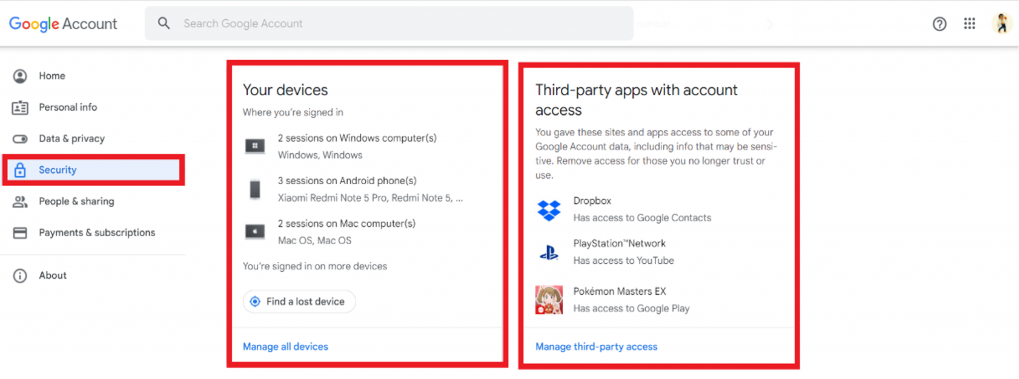
Task: Click the Find a lost device button
Action: point(299,302)
